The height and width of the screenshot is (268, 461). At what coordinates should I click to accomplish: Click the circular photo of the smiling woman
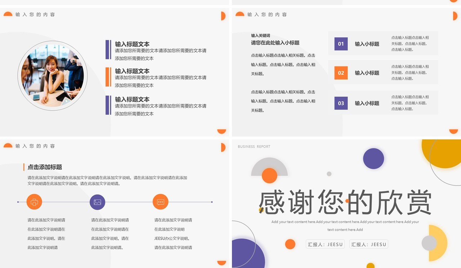point(52,75)
